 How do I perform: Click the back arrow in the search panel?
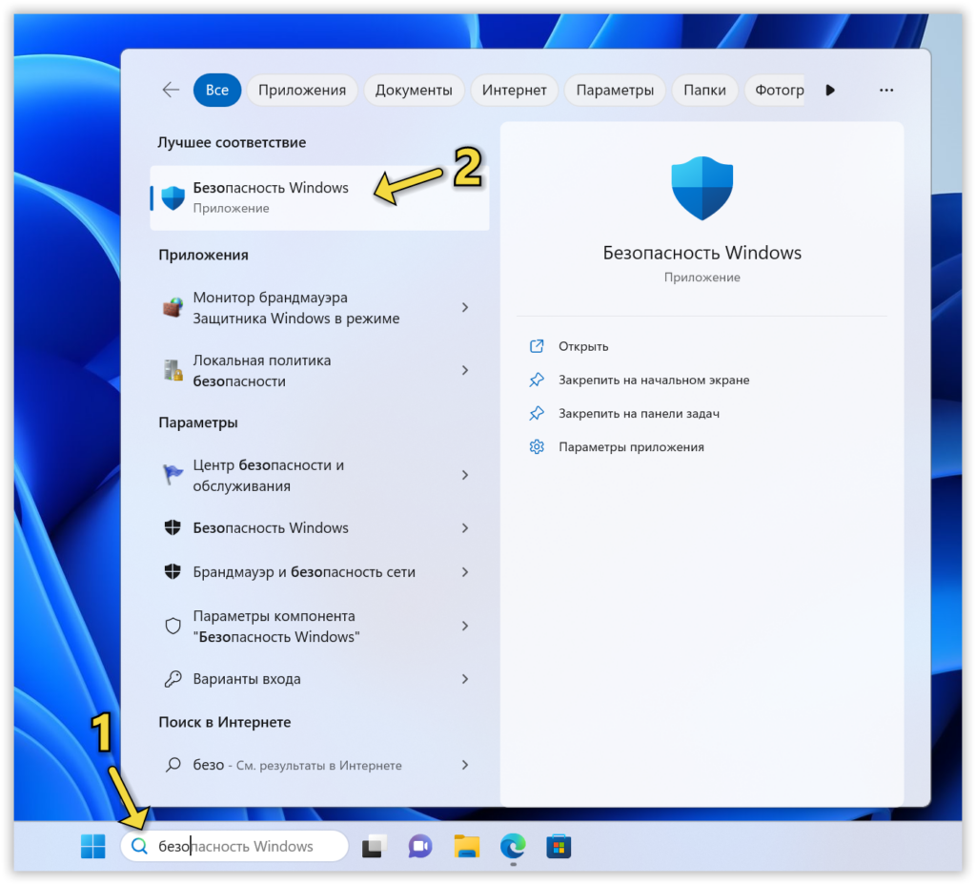pyautogui.click(x=170, y=89)
